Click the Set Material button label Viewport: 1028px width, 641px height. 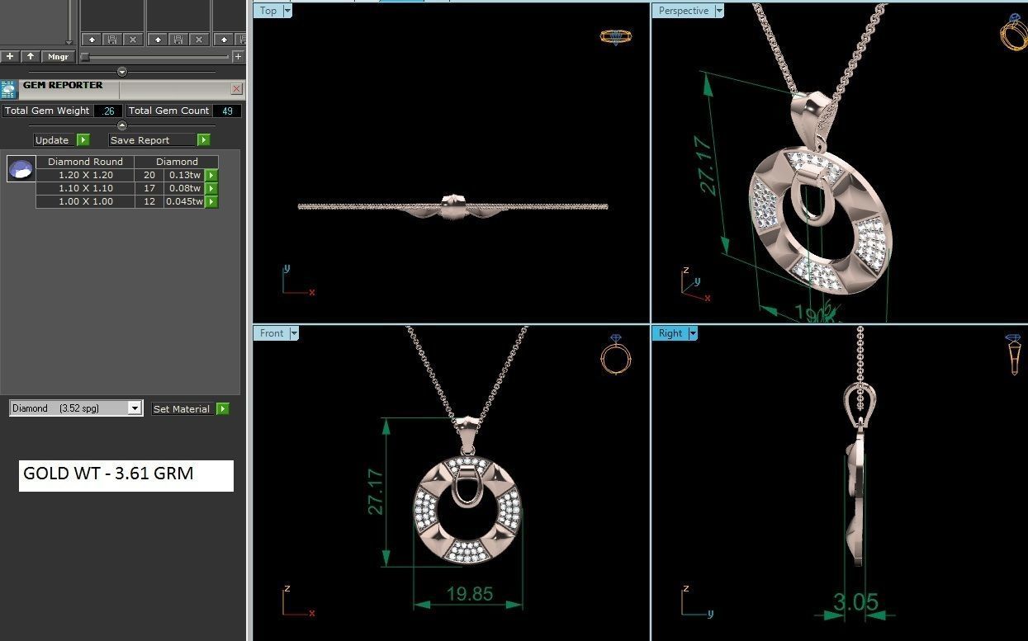[182, 408]
